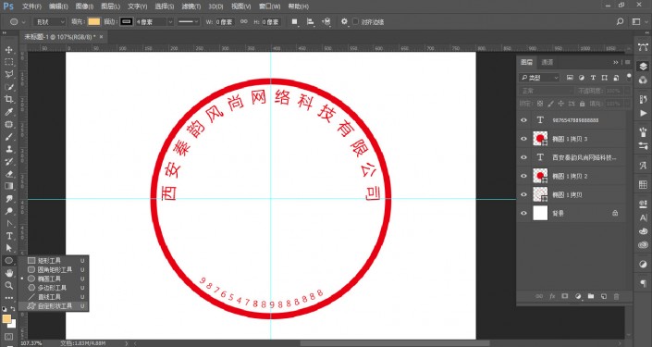This screenshot has height=347, width=652.
Task: Open path alignment icon in options bar
Action: pyautogui.click(x=310, y=21)
